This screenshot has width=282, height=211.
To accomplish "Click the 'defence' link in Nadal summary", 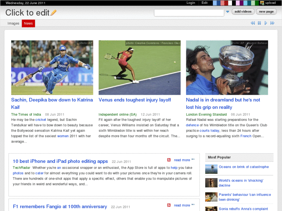I will [x=192, y=125].
